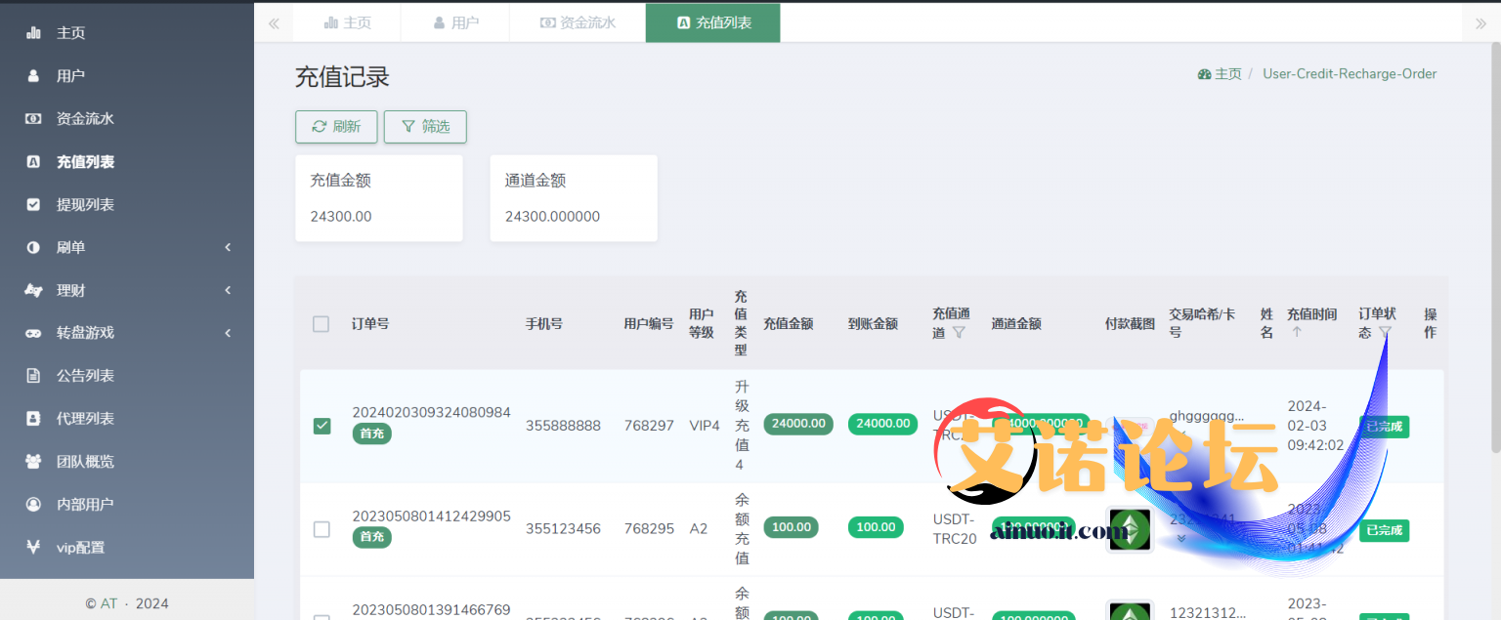Screen dimensions: 1501x620
Task: Open 用户 in the sidebar
Action: coord(127,75)
